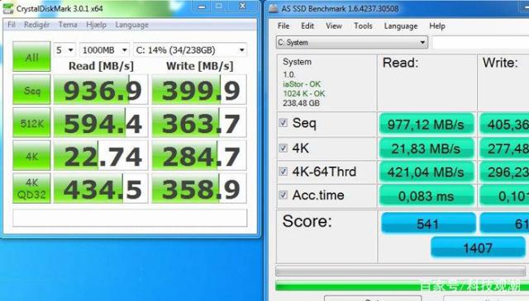Close the CrystalDiskMark window
This screenshot has height=301, width=529.
point(242,7)
